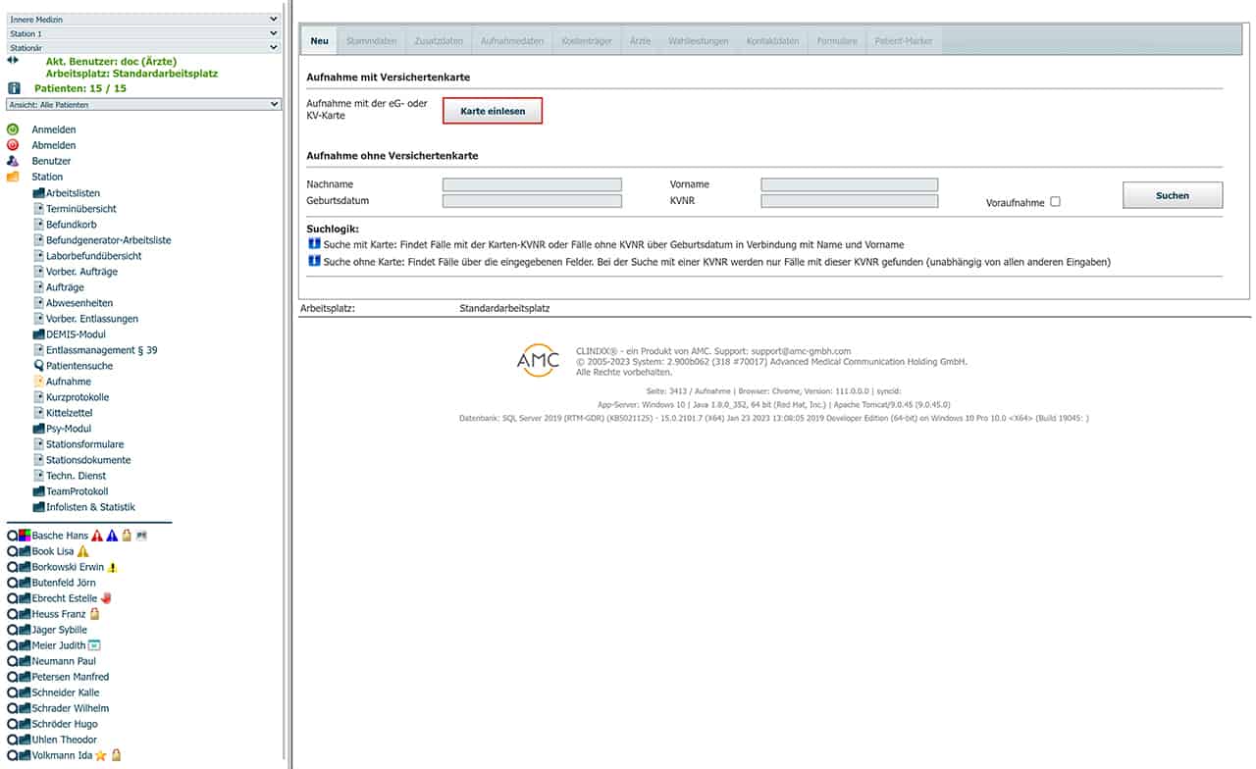Open the Benutzer user icon
The height and width of the screenshot is (769, 1256).
13,161
